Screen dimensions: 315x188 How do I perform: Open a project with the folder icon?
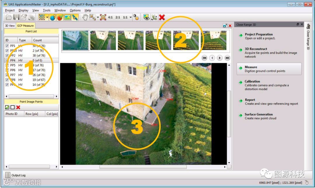pyautogui.click(x=8, y=17)
